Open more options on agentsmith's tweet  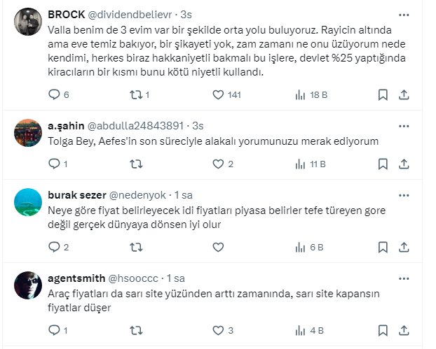pyautogui.click(x=404, y=278)
